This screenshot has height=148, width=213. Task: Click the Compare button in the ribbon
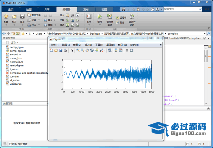coord(32,20)
